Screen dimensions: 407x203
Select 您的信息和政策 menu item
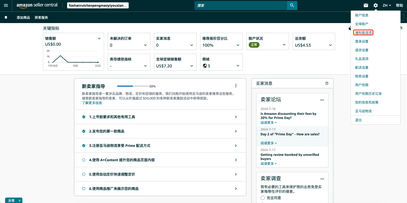(367, 102)
